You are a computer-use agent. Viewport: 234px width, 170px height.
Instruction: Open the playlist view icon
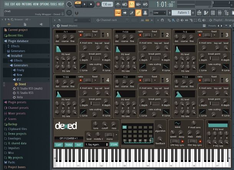[x=199, y=13]
